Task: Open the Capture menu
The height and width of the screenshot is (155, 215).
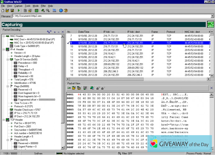Action: (18, 6)
